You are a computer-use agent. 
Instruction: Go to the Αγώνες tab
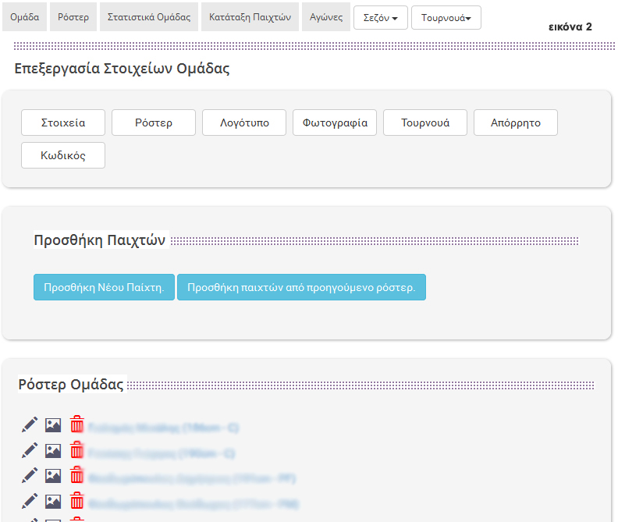click(x=326, y=17)
